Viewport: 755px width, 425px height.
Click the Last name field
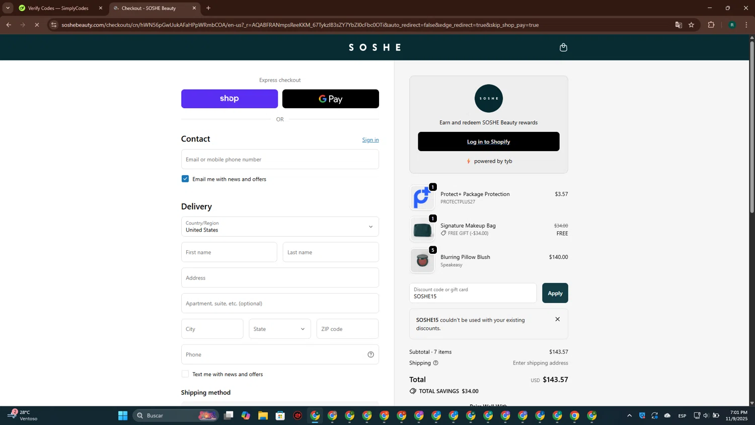point(331,252)
